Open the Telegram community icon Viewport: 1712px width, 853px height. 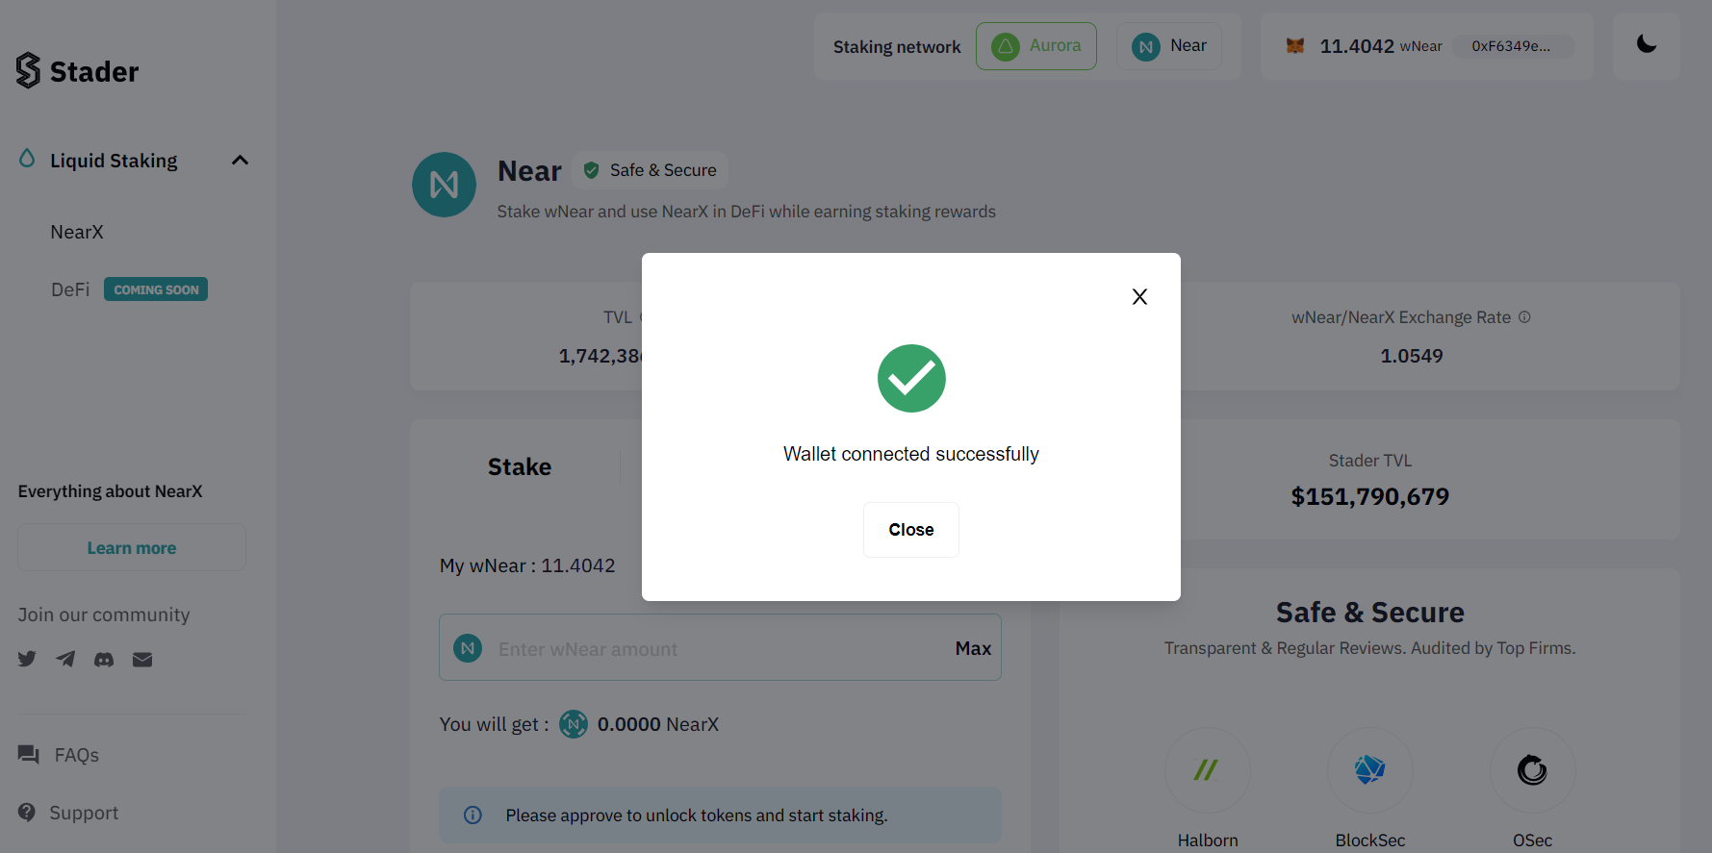pos(65,659)
